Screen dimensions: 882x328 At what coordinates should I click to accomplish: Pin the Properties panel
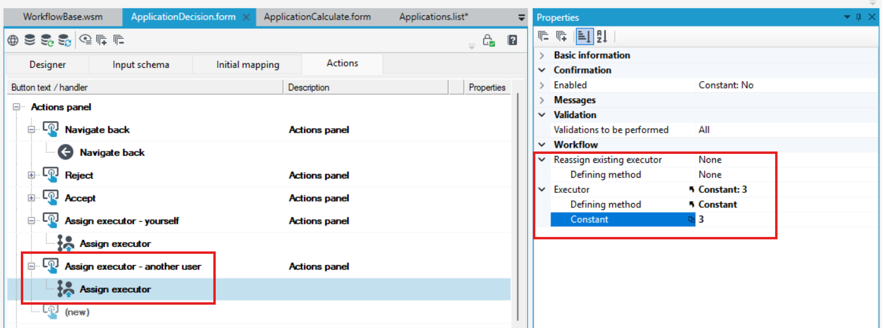click(859, 17)
